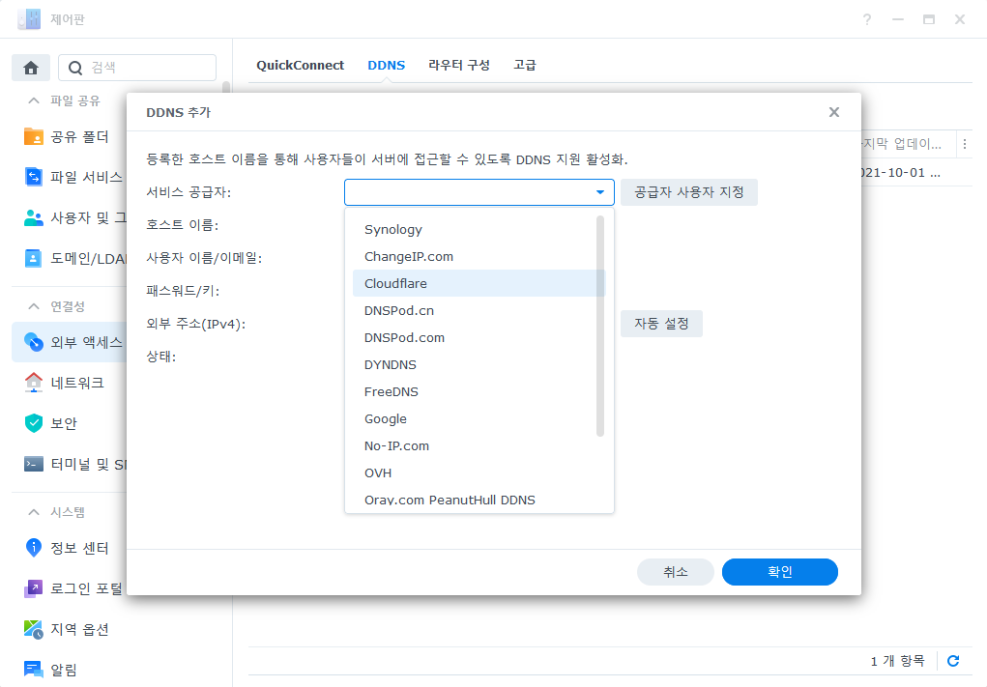Open the Terminal (터미널) icon

pos(34,465)
